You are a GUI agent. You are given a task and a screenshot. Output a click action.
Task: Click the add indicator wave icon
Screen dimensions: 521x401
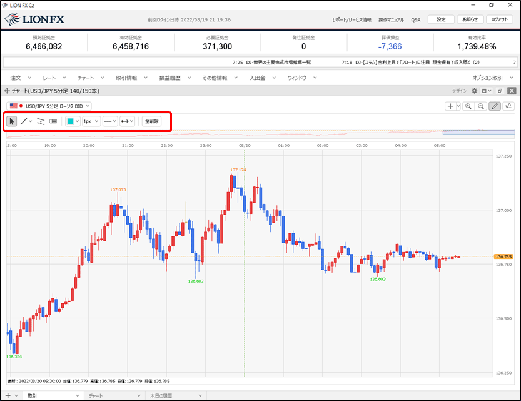click(x=508, y=106)
